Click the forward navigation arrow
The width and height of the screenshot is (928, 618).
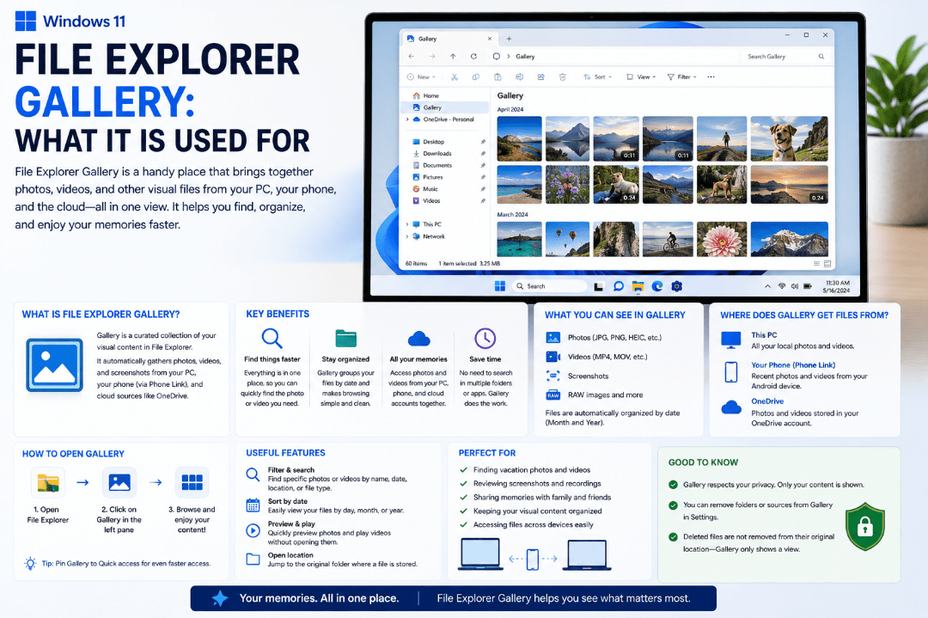point(432,56)
